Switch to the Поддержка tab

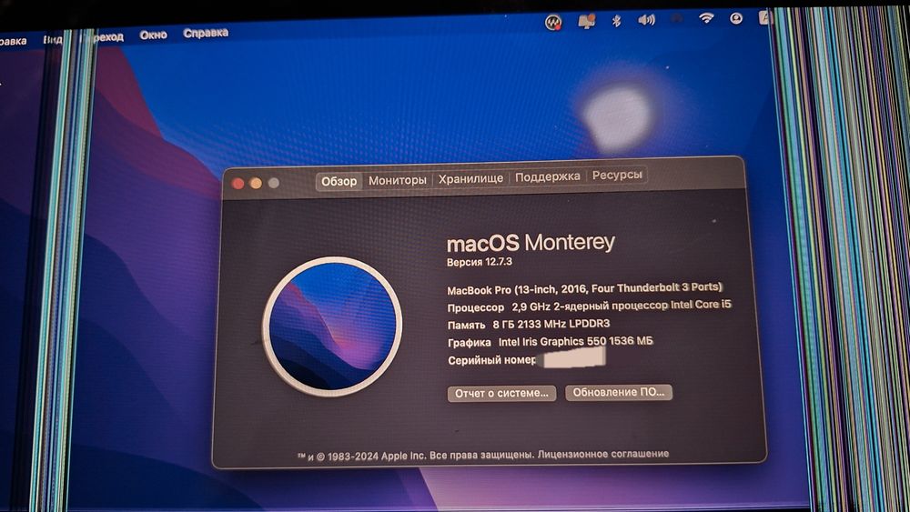tap(547, 176)
